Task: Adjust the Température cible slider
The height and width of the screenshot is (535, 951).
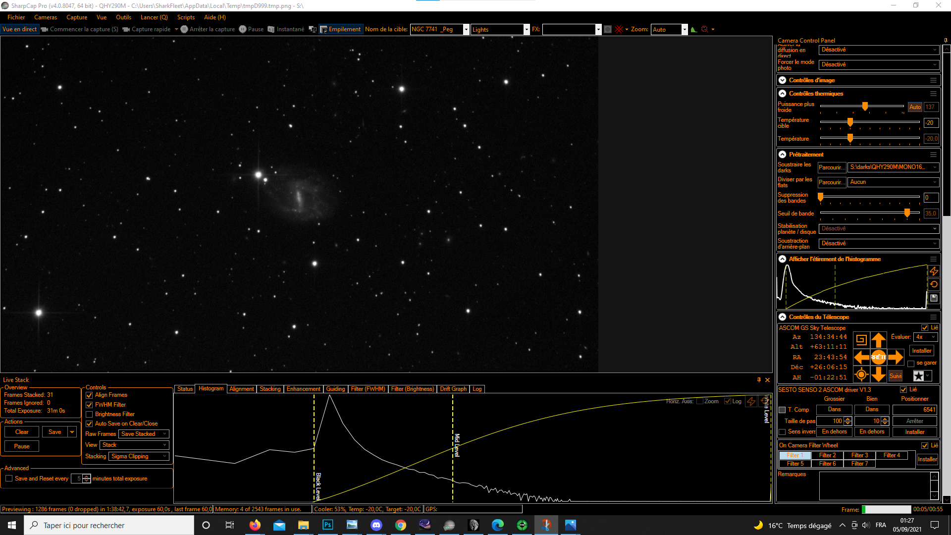Action: click(850, 122)
